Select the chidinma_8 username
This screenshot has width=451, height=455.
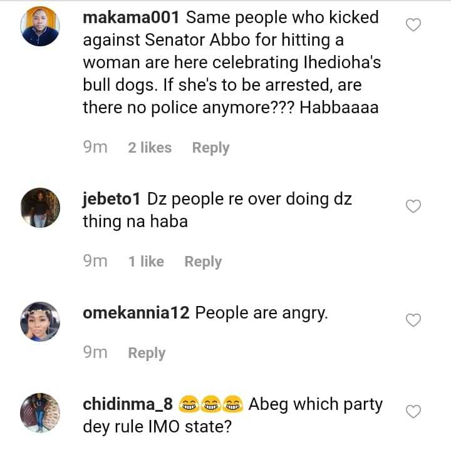coord(128,404)
